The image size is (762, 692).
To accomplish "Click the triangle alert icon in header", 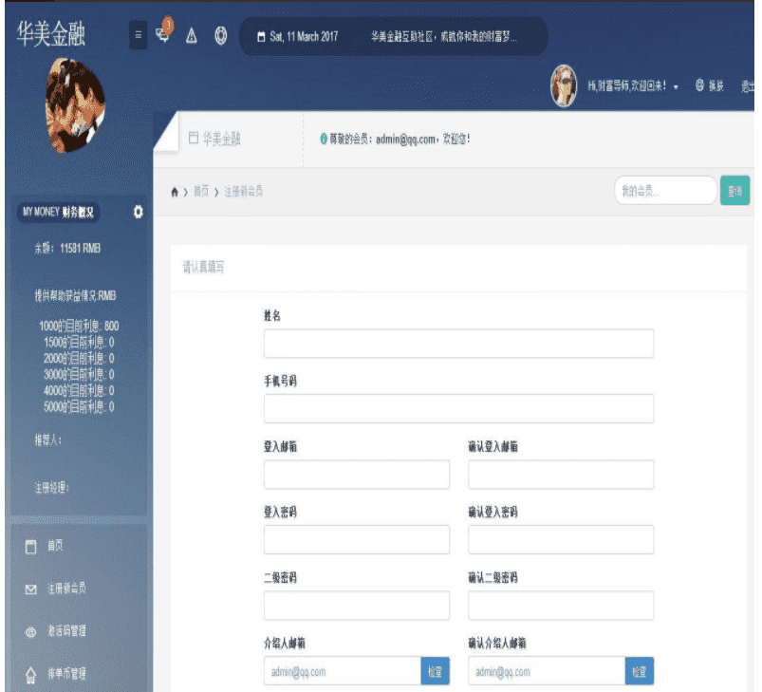I will (192, 36).
